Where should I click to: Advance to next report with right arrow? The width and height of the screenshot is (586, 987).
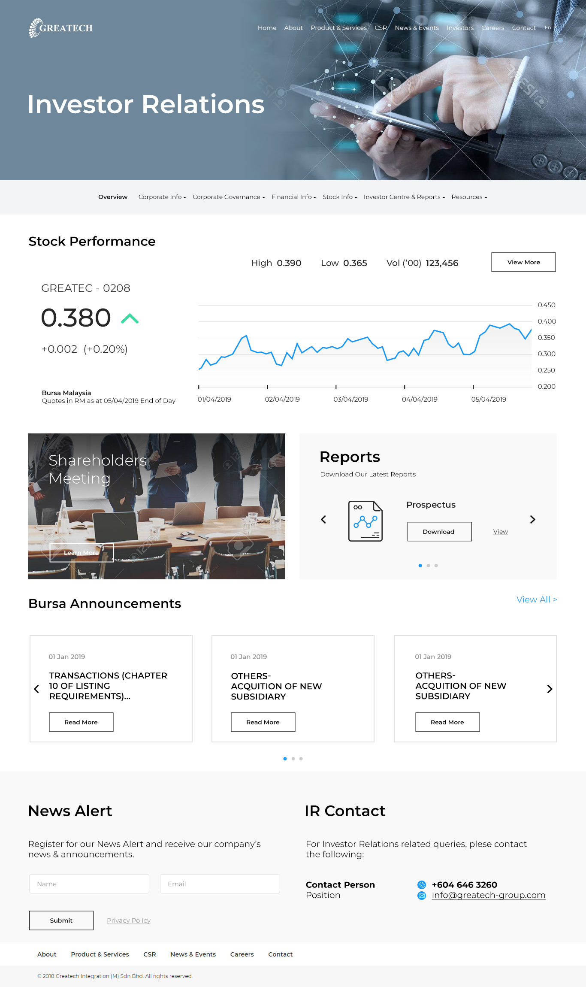(532, 520)
